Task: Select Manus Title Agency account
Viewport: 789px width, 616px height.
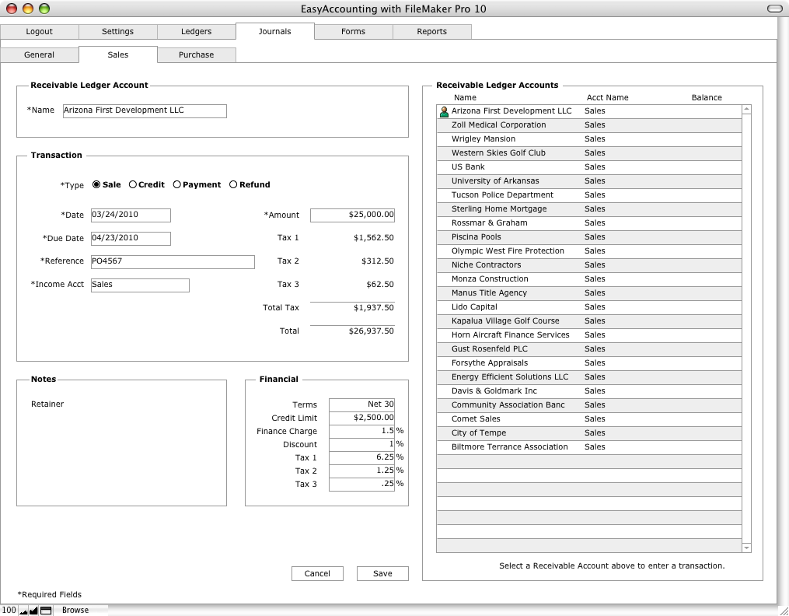Action: [589, 293]
